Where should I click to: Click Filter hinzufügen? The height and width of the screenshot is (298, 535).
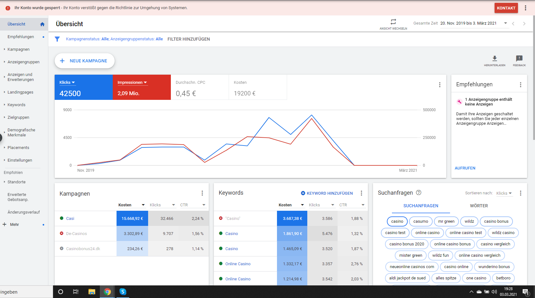(189, 39)
